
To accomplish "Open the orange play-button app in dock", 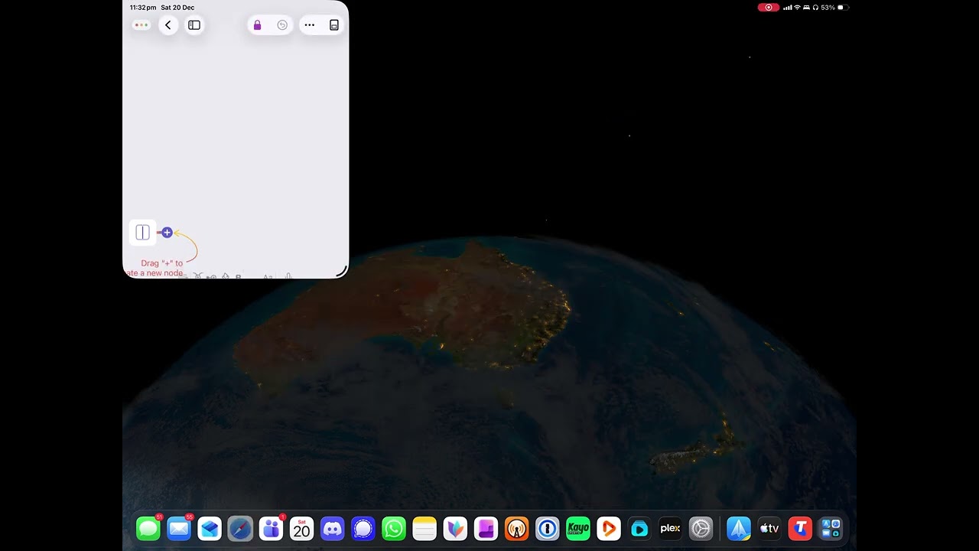I will [609, 529].
